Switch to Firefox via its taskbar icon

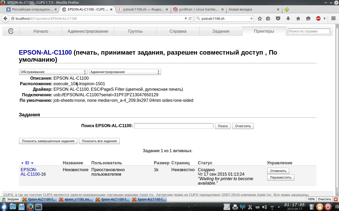point(30,207)
